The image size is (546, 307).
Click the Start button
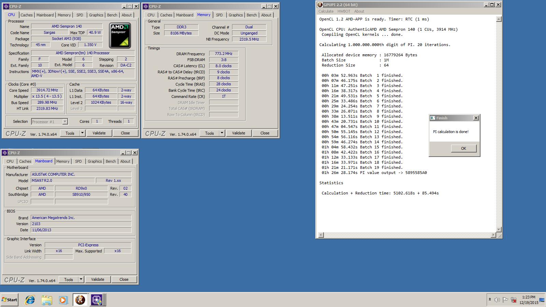point(10,300)
